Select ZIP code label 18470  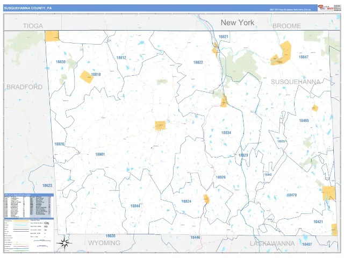click(292, 195)
